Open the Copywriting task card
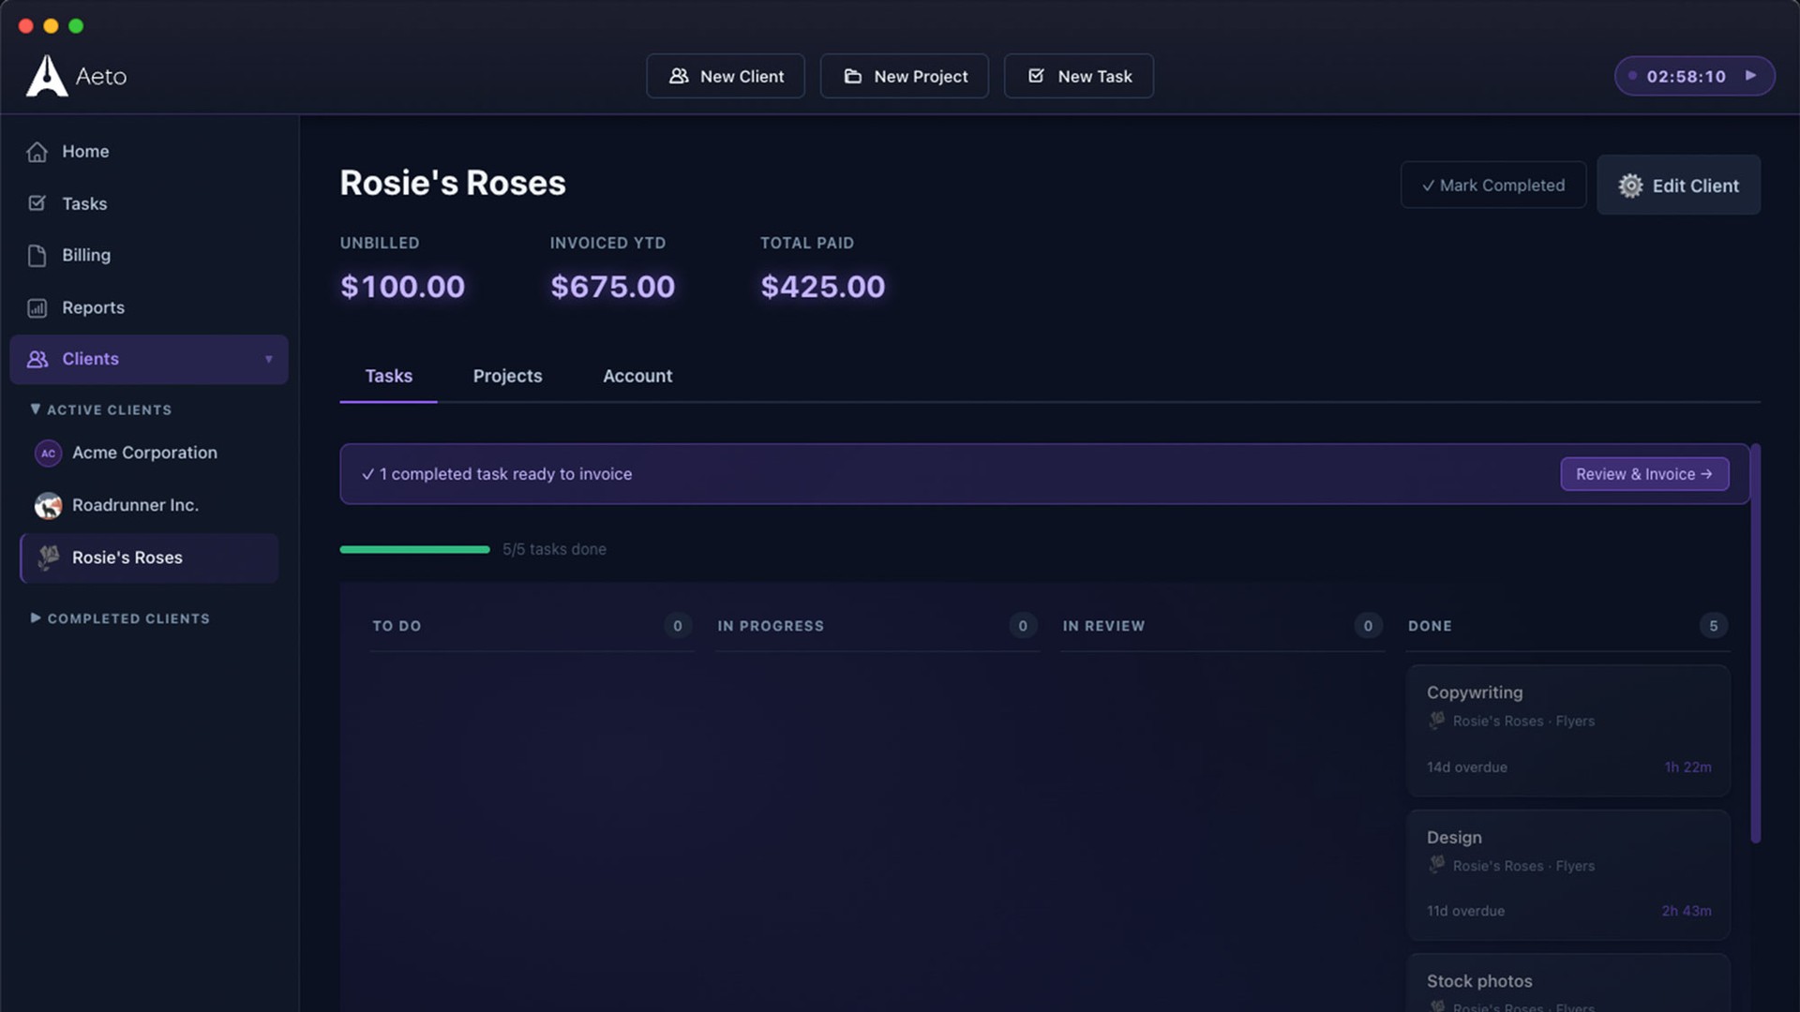The height and width of the screenshot is (1012, 1800). 1567,730
